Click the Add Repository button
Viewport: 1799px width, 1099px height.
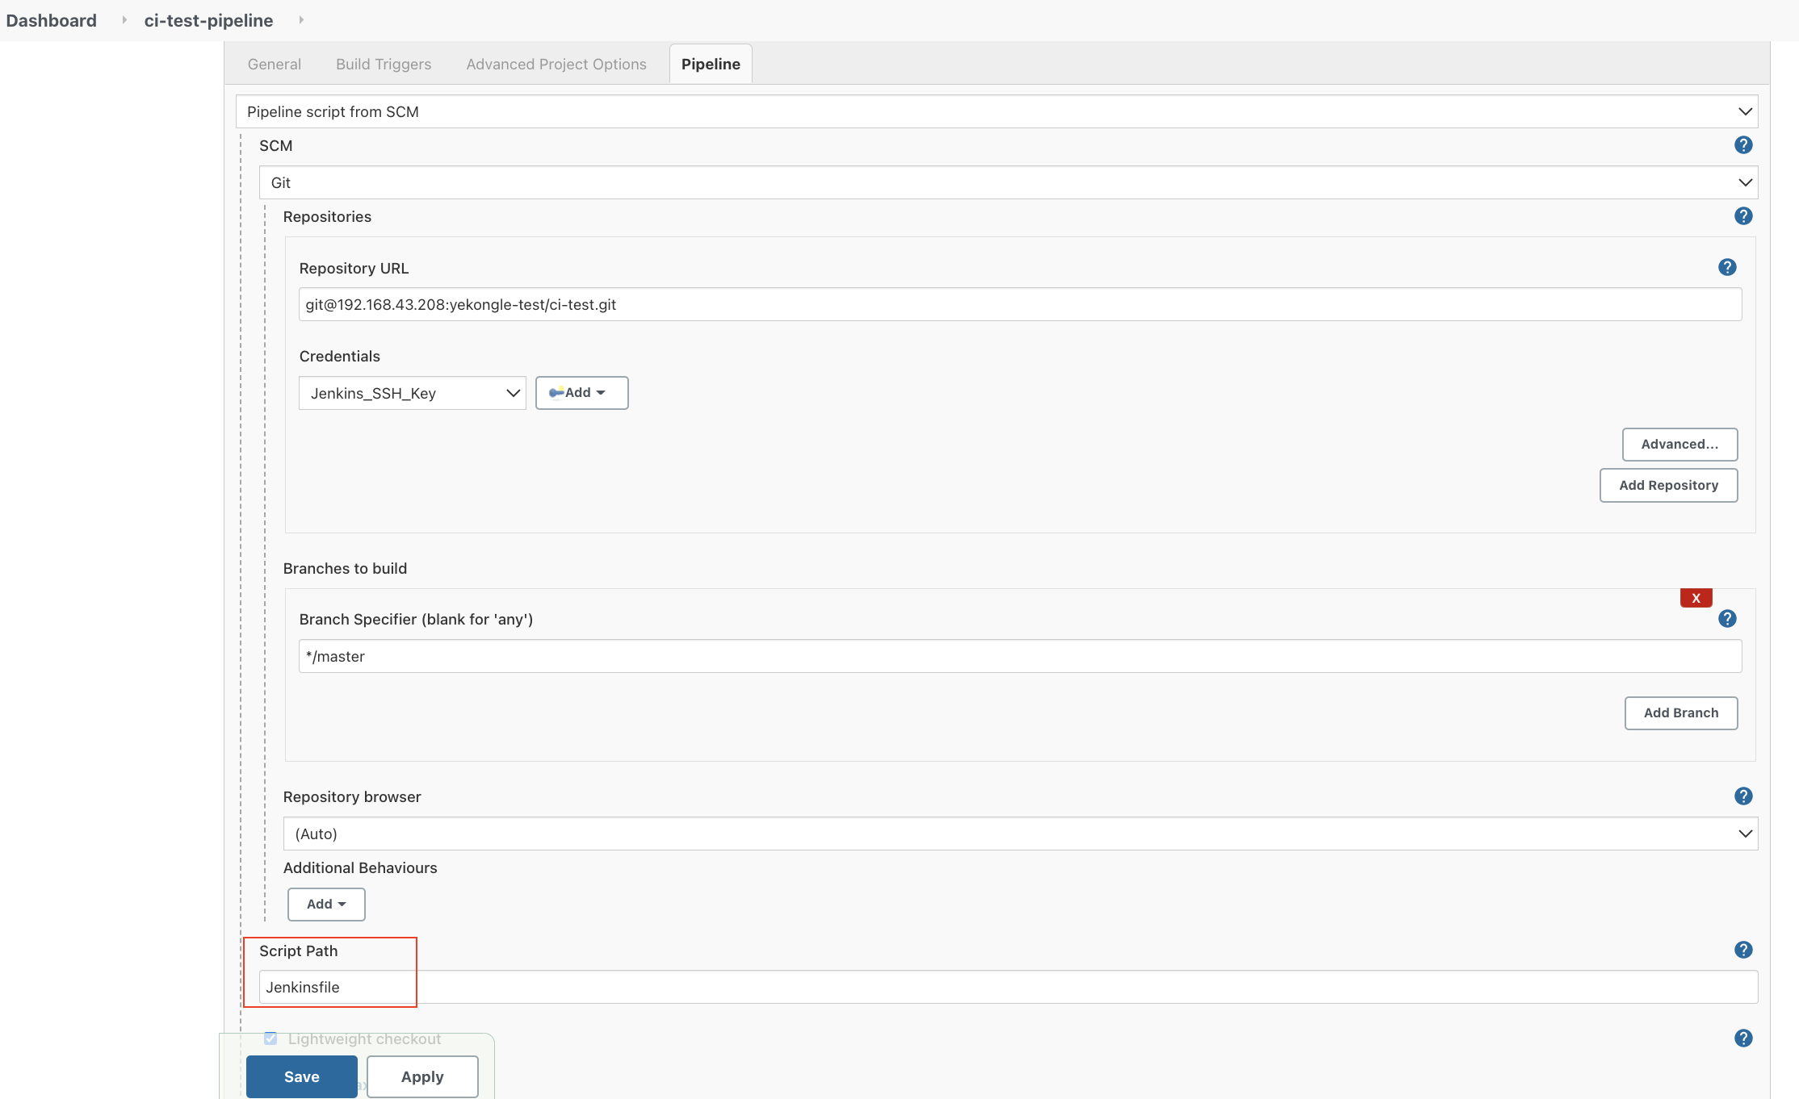(x=1668, y=485)
